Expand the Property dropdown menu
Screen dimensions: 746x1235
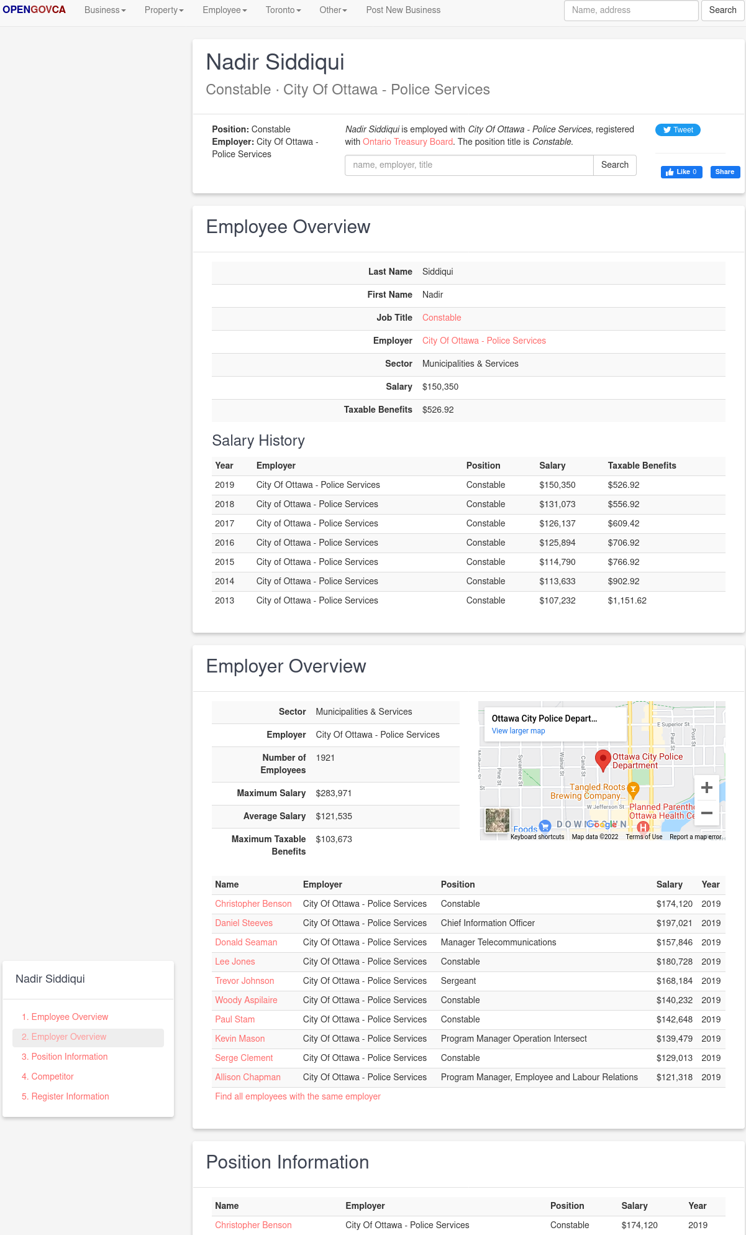pyautogui.click(x=164, y=10)
